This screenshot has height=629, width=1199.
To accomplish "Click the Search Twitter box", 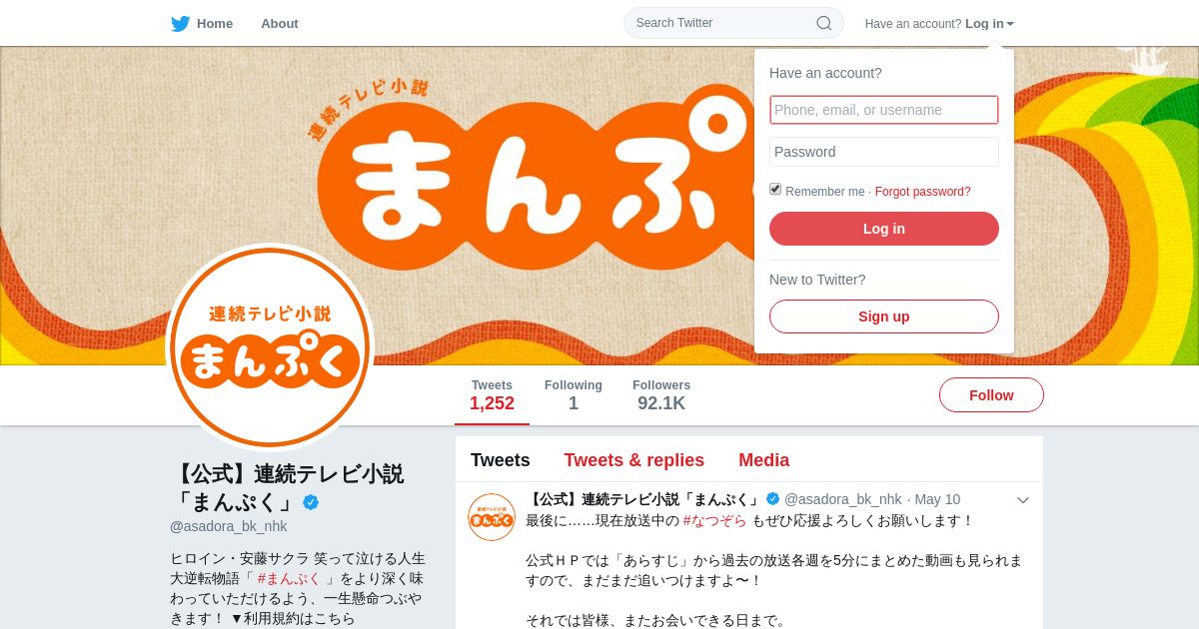I will (x=733, y=23).
